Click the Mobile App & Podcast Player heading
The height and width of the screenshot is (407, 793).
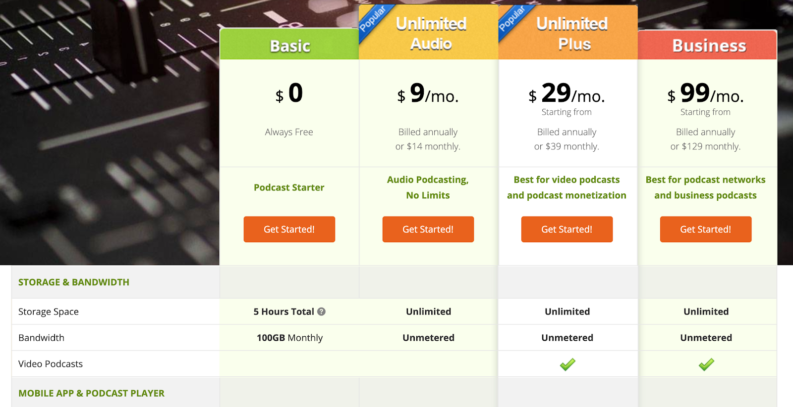click(x=91, y=393)
